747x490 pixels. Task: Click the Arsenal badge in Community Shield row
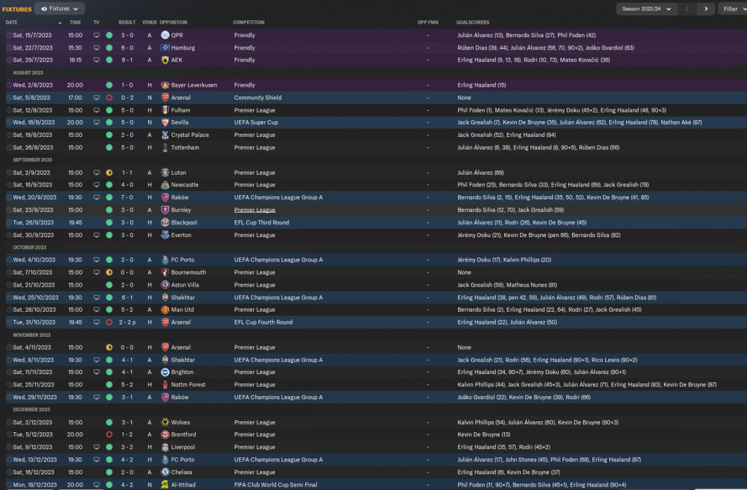pos(165,98)
